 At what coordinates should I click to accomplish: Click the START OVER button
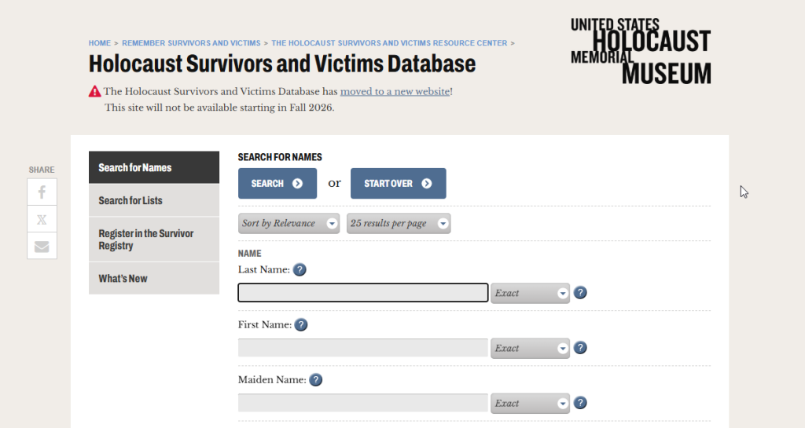(399, 184)
